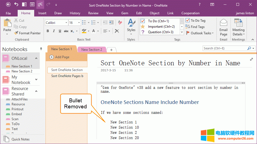Open the font size 16 dropdown
The width and height of the screenshot is (257, 144).
pyautogui.click(x=79, y=23)
